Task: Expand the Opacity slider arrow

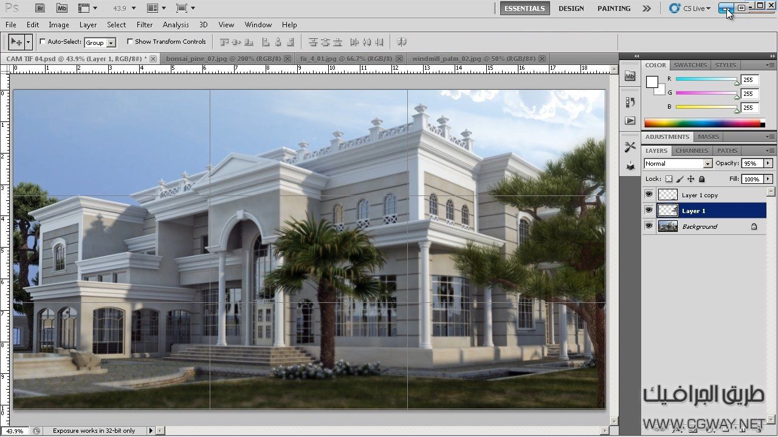Action: click(768, 163)
